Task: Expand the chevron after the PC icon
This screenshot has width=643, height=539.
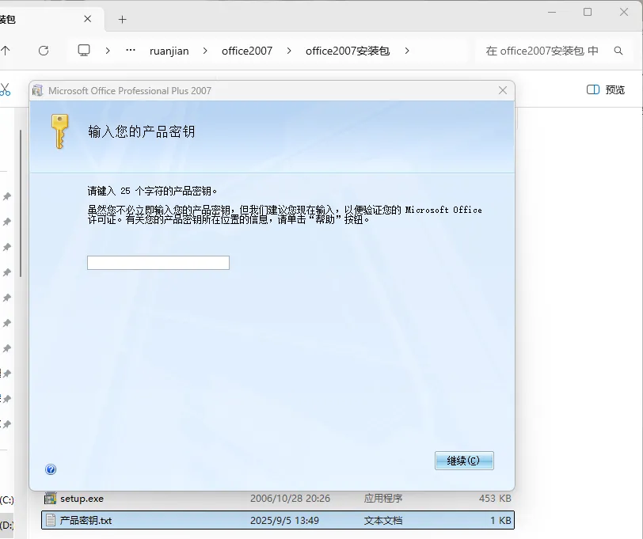Action: tap(108, 51)
